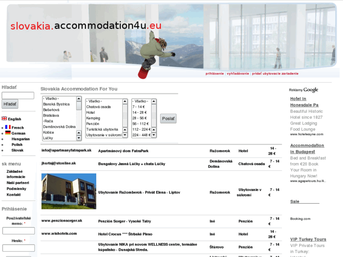Select Demänovská Dolina in the city list
This screenshot has height=257, width=343.
[59, 127]
